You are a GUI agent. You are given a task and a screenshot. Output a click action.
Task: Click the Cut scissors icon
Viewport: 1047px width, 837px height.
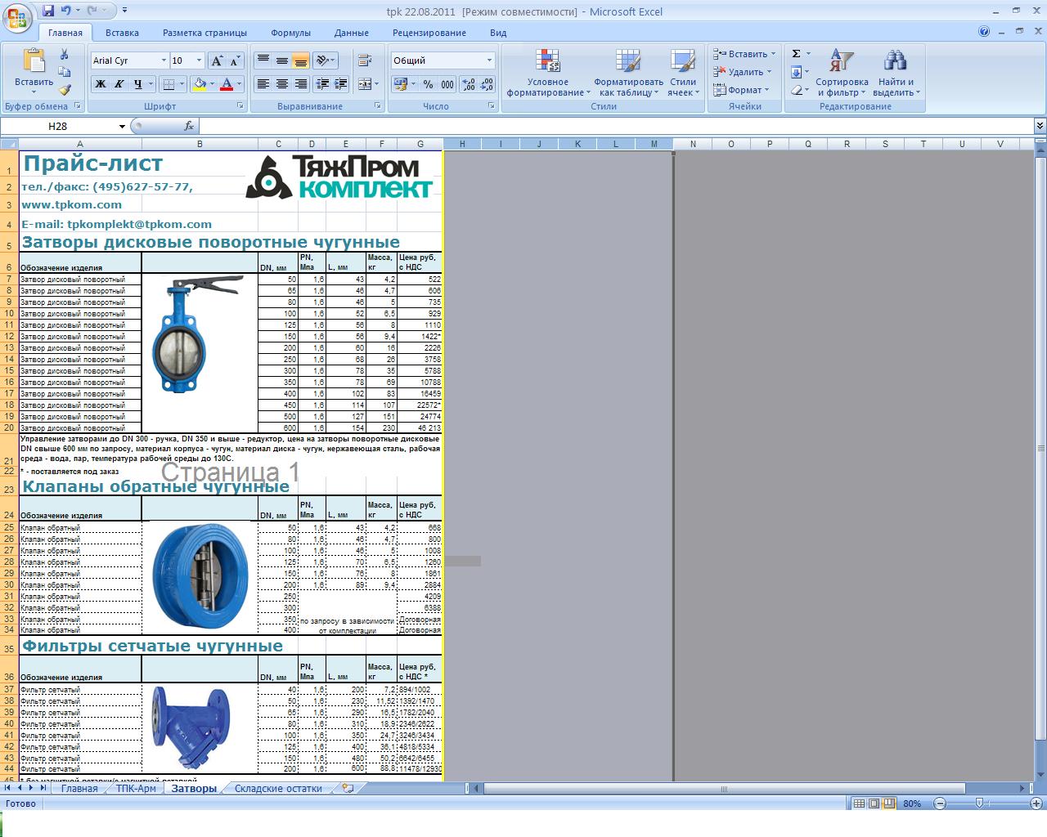click(x=65, y=55)
